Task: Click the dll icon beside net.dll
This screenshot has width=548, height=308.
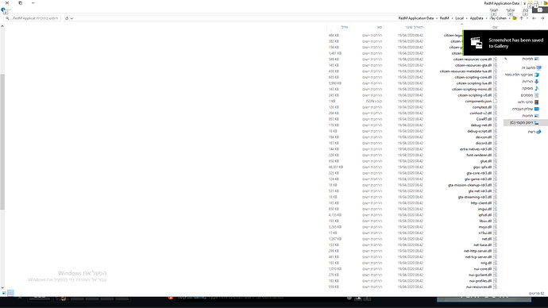Action: click(495, 239)
